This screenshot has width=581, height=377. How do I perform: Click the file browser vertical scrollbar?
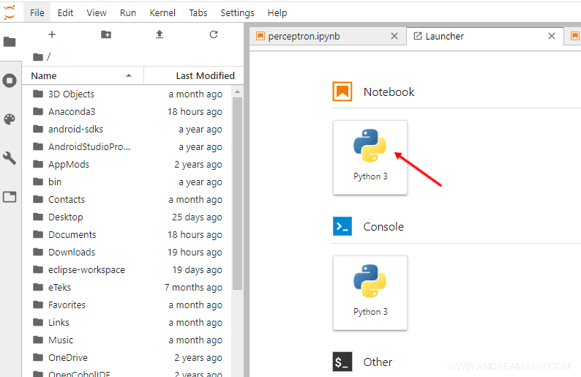click(x=237, y=190)
